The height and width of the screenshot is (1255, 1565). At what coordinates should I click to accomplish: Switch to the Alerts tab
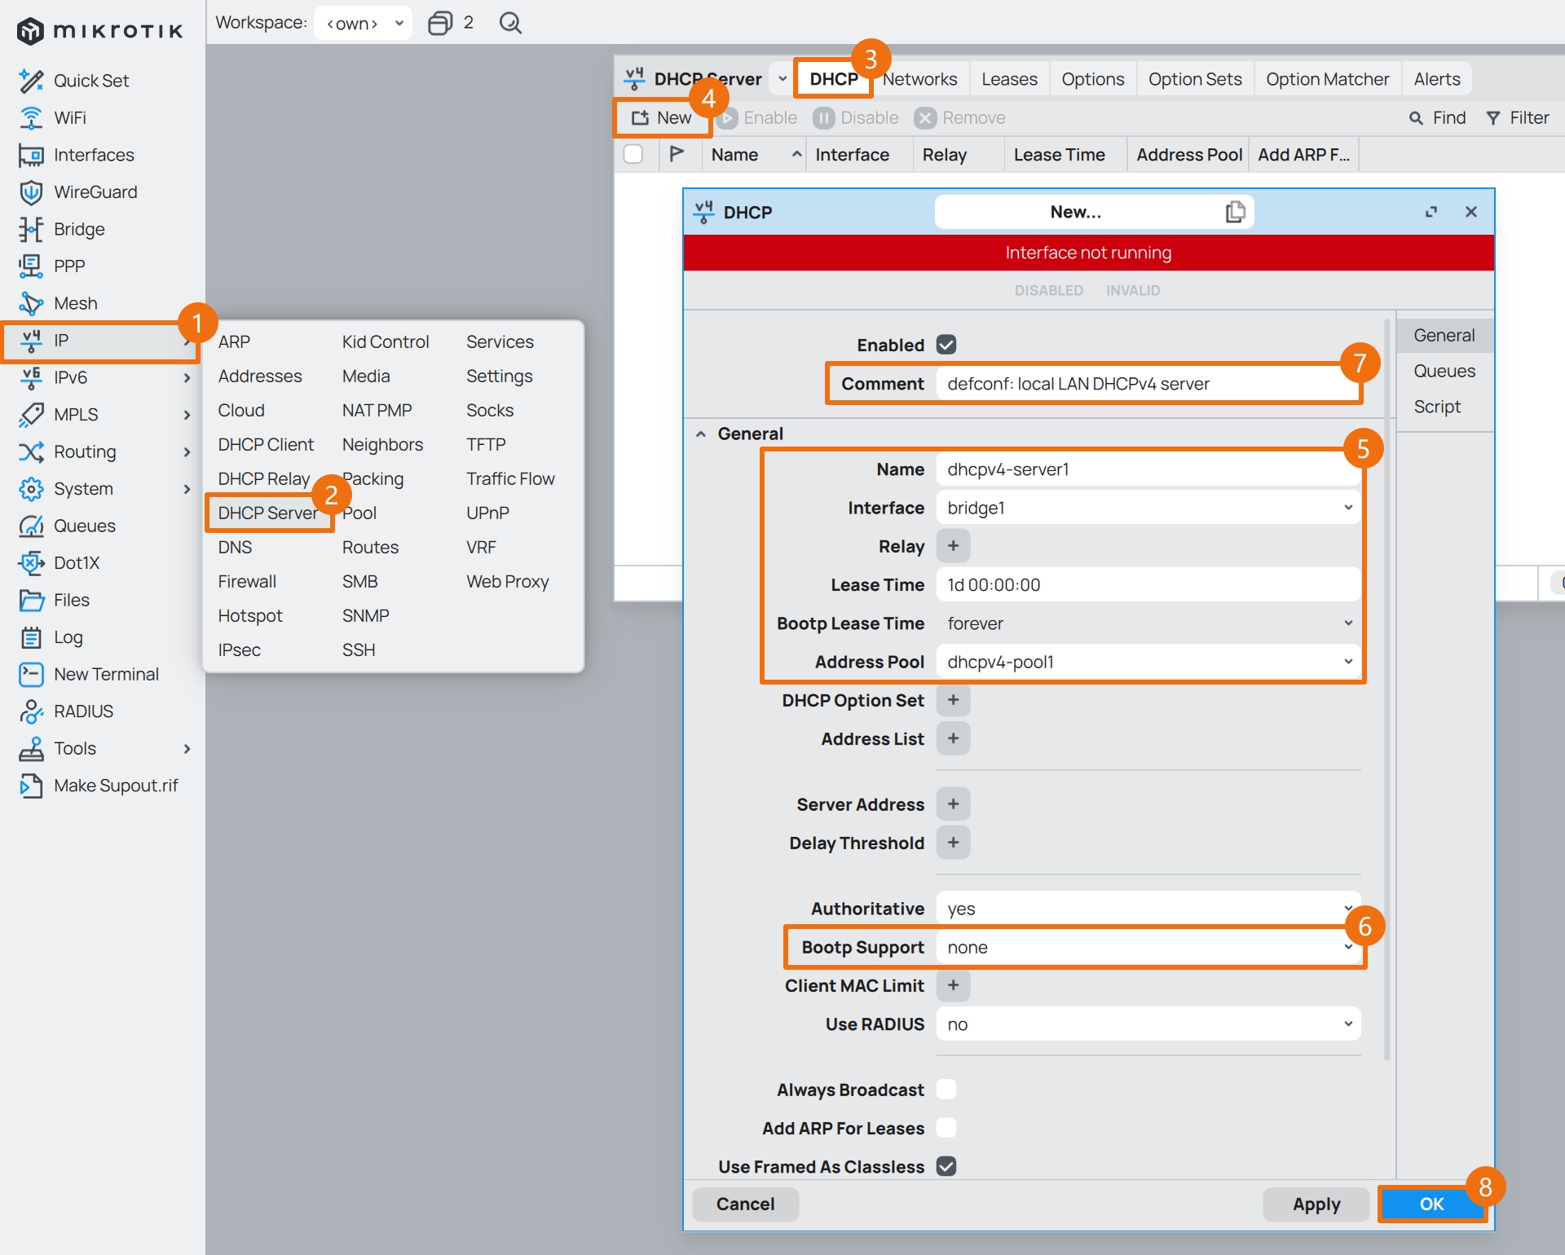[1437, 79]
